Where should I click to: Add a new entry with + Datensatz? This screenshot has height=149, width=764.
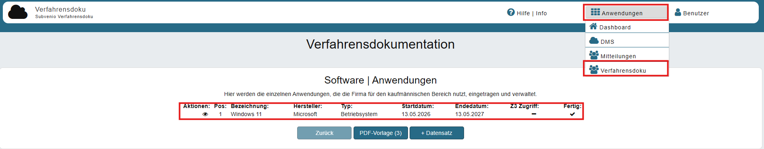(437, 133)
